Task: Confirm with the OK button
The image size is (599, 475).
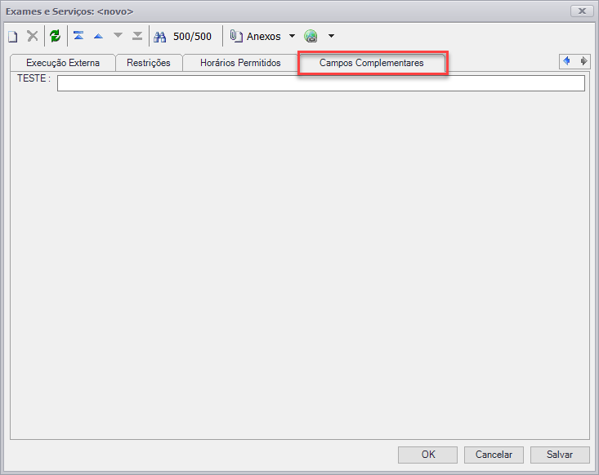Action: pos(428,455)
